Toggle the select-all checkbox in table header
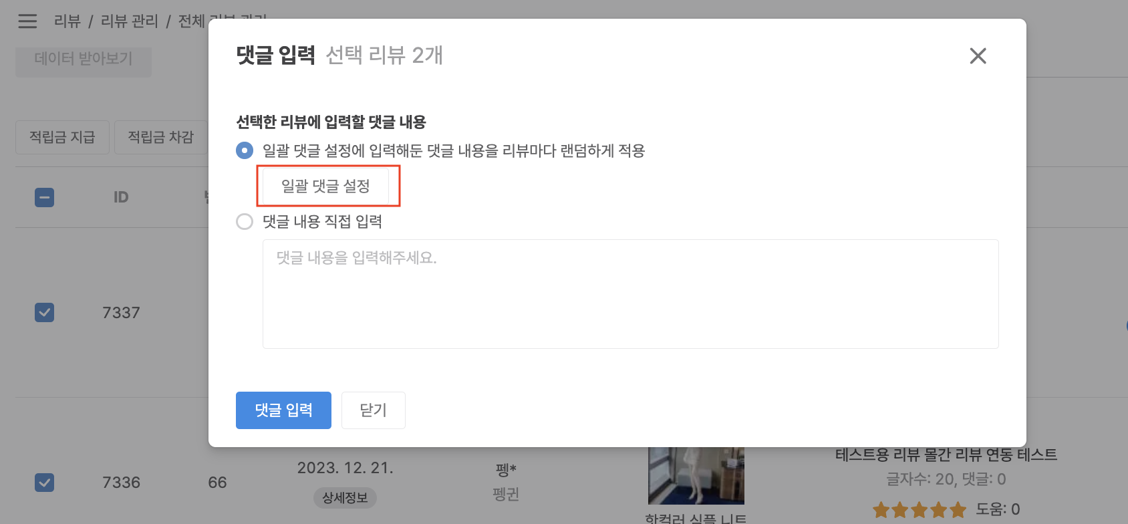 (x=45, y=198)
